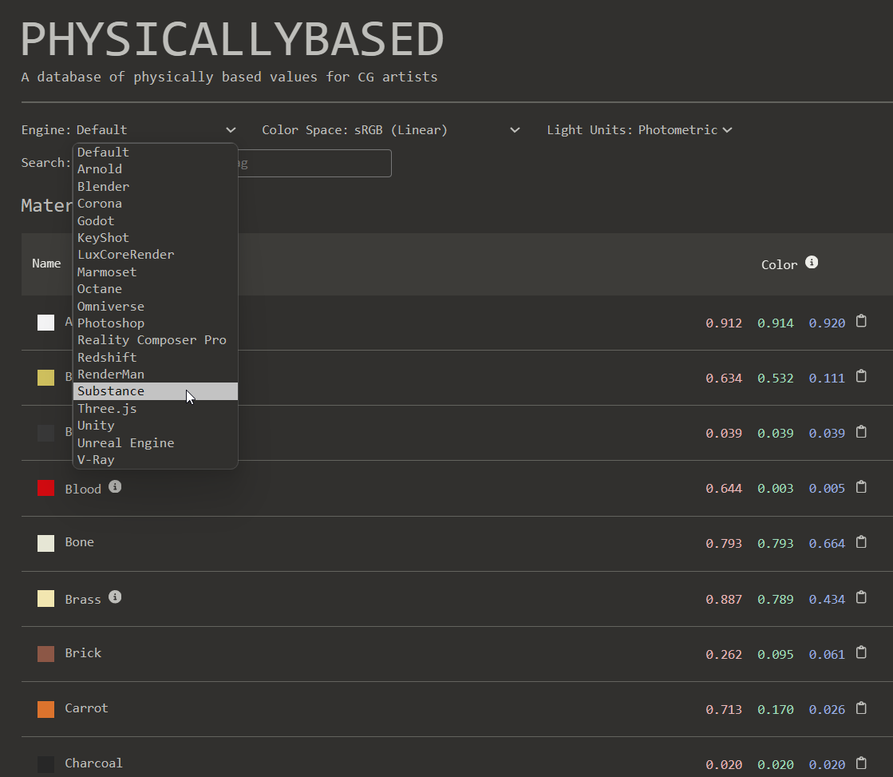
Task: Copy Bone color values with the clipboard icon
Action: (861, 542)
